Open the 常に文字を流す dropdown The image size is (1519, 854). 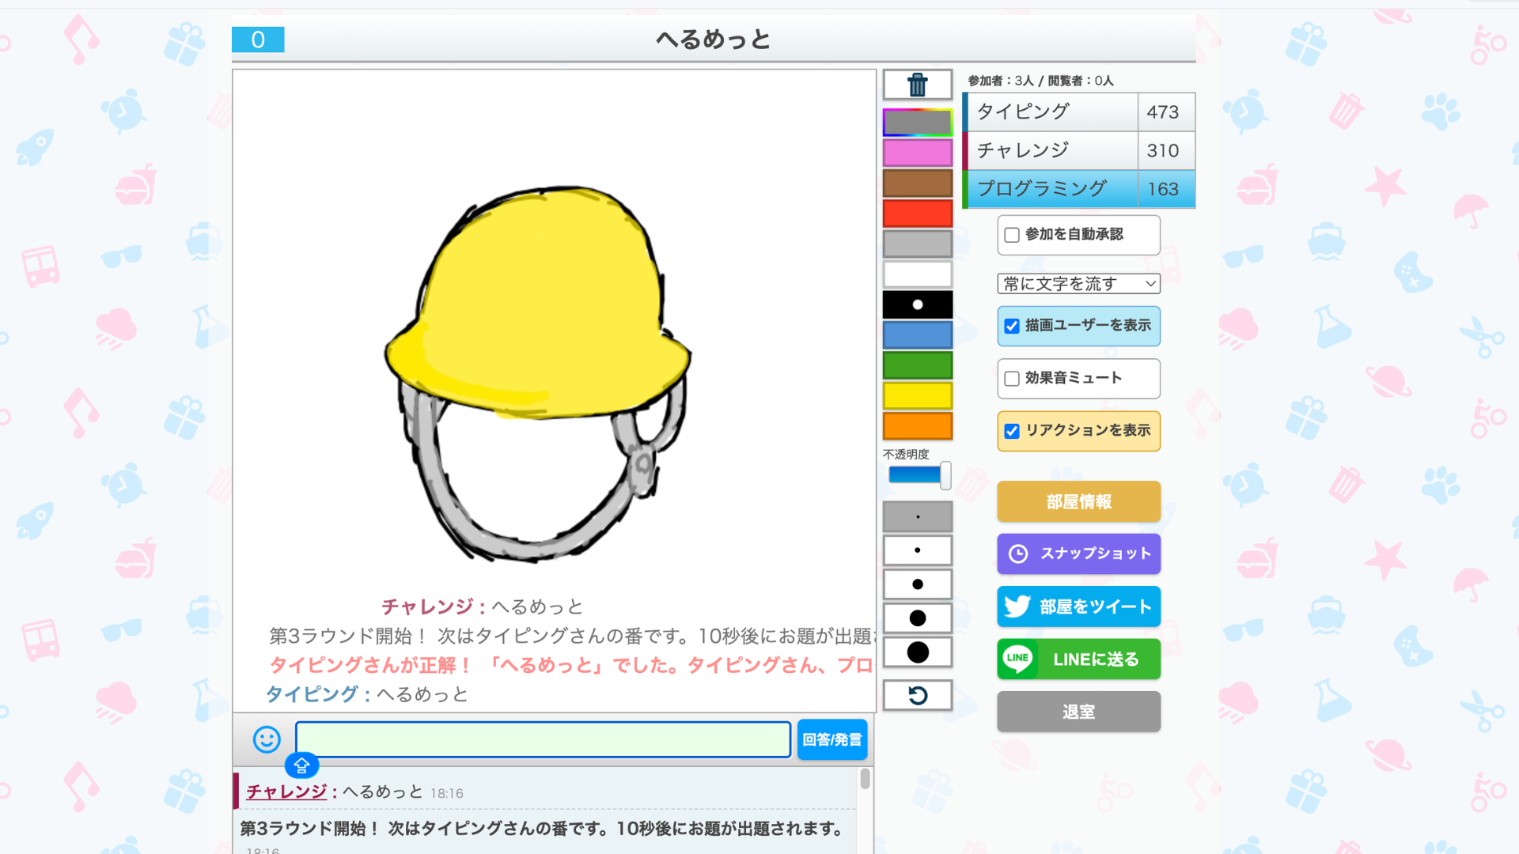[1078, 283]
